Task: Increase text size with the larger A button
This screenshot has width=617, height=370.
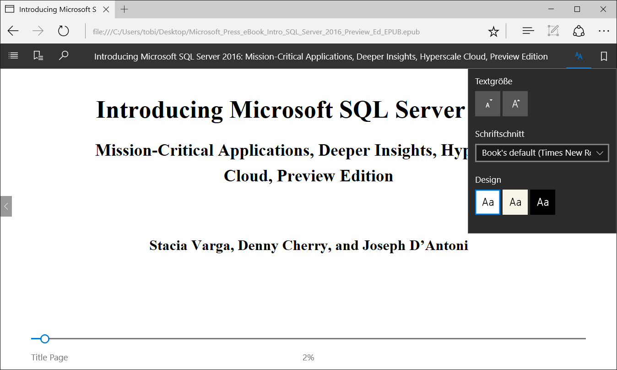Action: tap(515, 103)
